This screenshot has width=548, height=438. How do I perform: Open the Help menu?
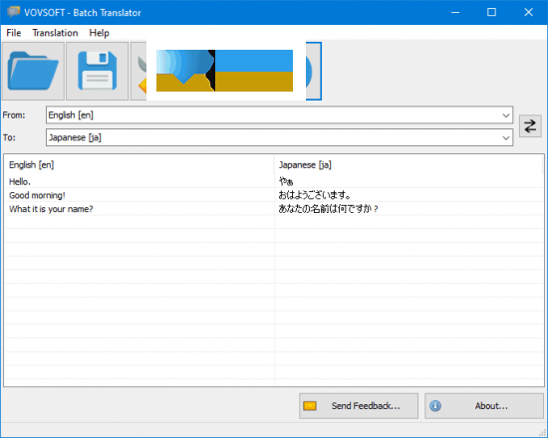tap(100, 33)
